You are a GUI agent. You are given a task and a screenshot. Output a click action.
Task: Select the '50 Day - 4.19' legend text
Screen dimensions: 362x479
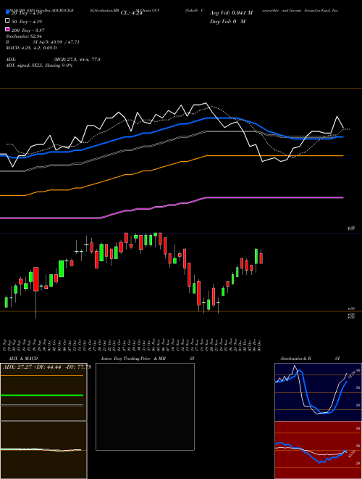(27, 22)
